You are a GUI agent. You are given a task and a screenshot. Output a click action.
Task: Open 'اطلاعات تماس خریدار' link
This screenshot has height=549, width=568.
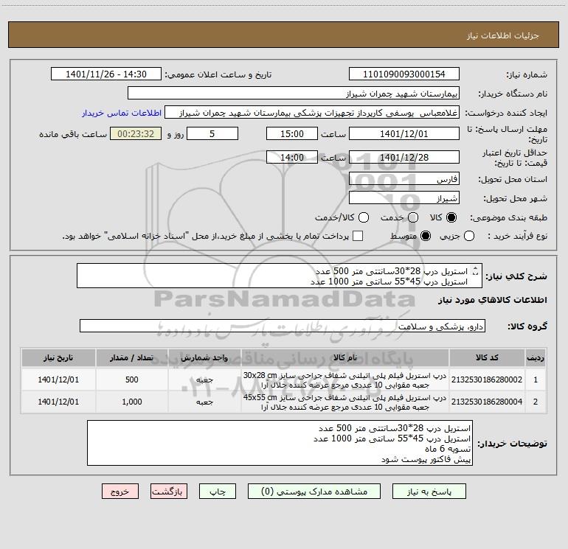pyautogui.click(x=122, y=113)
